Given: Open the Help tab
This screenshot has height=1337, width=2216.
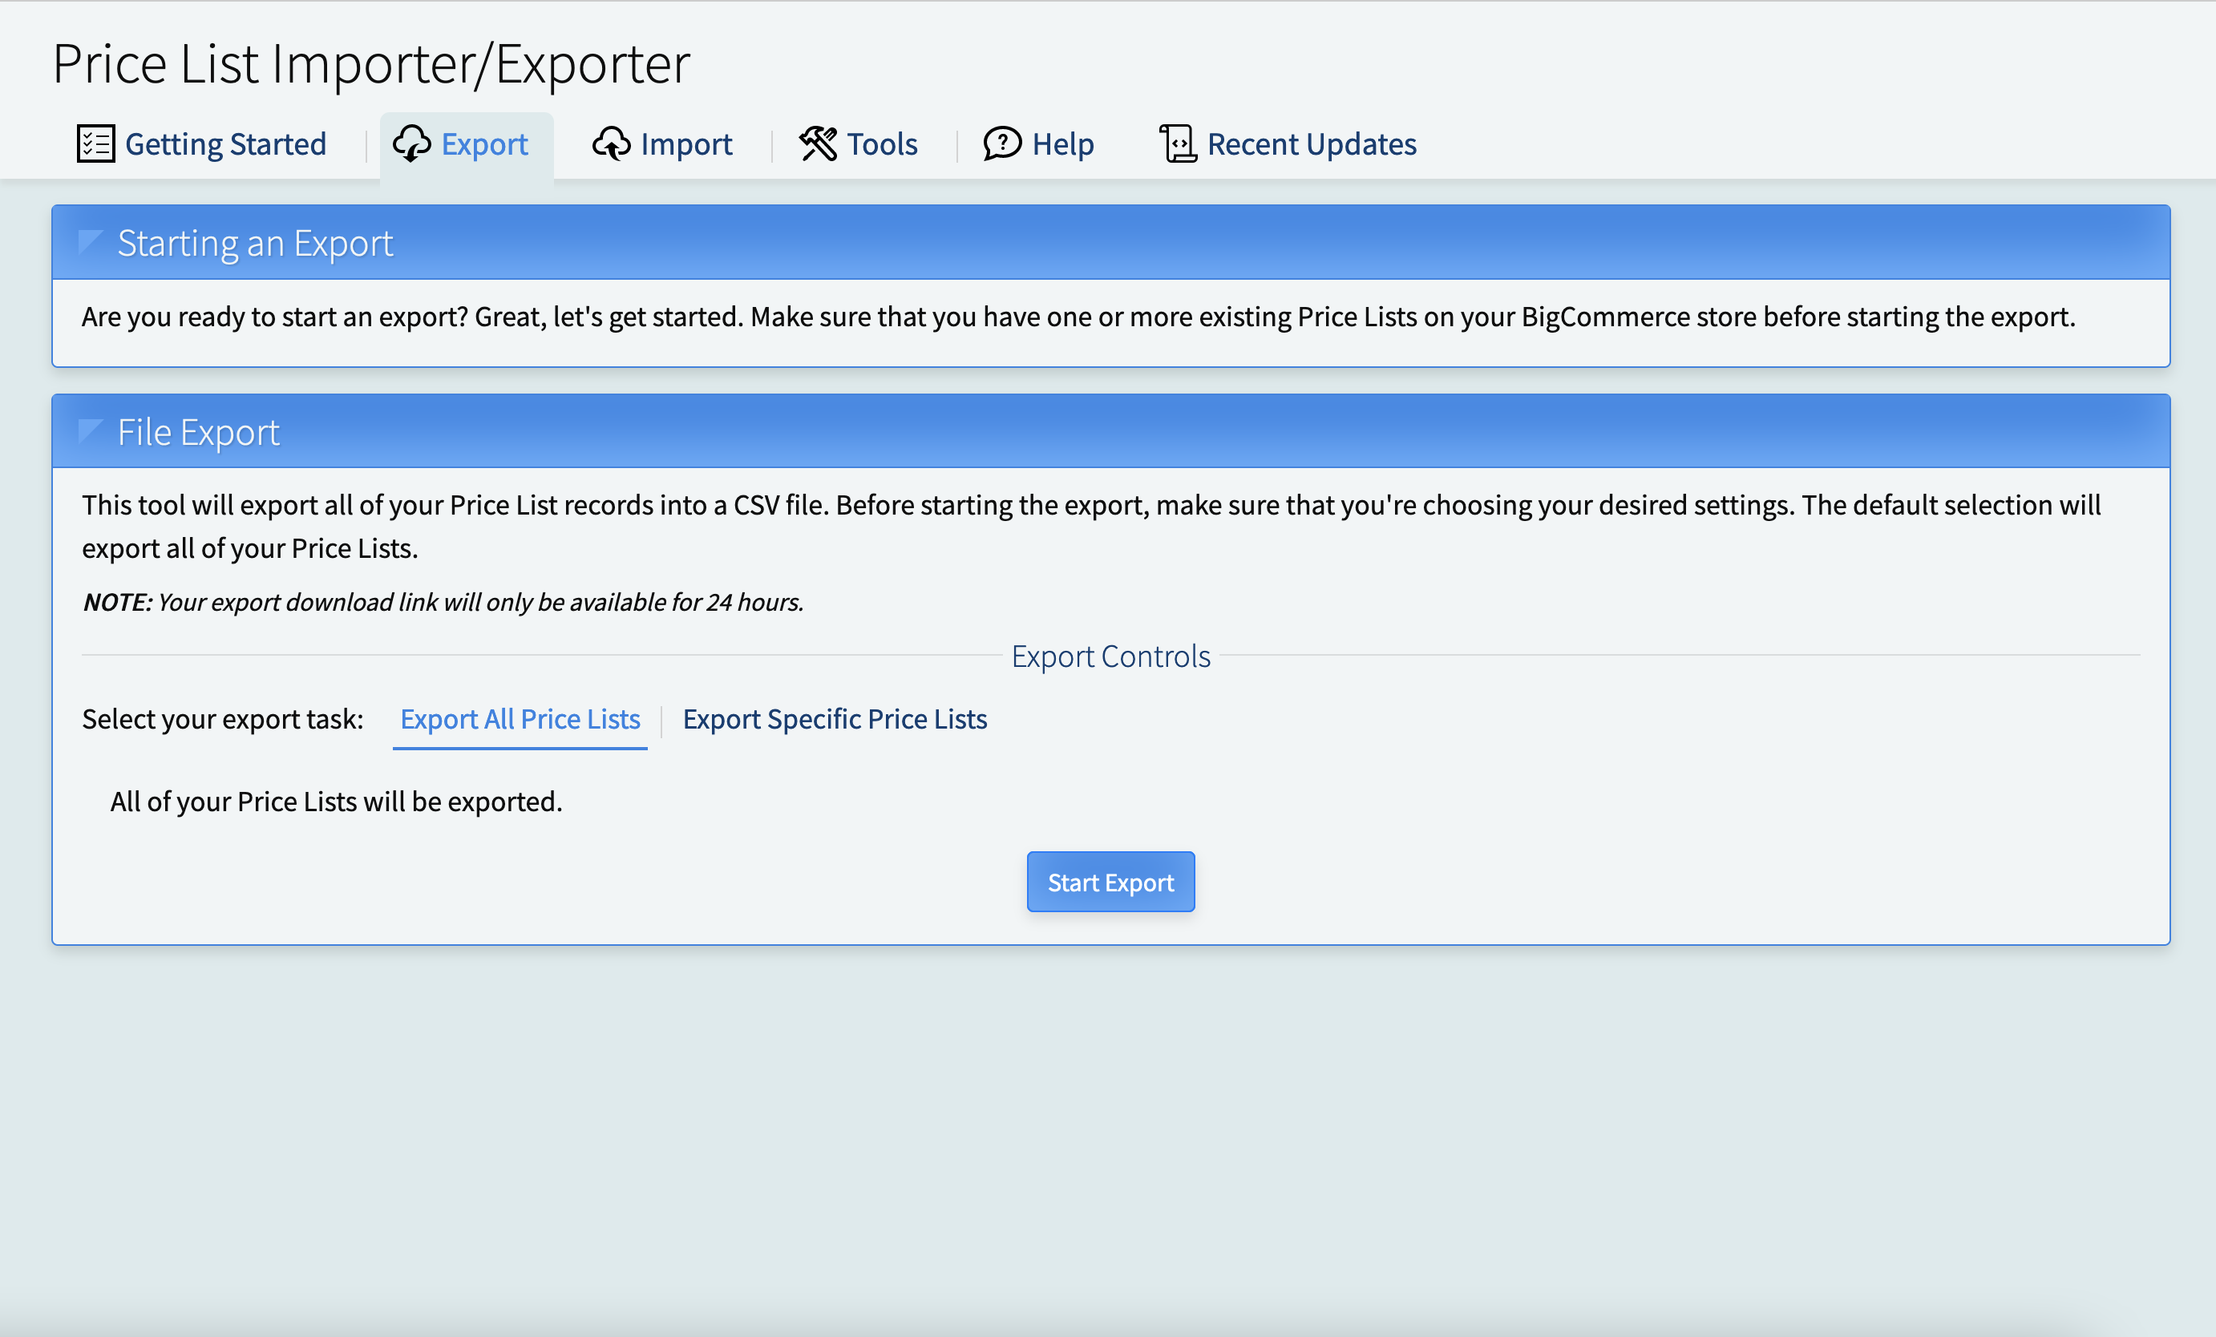Looking at the screenshot, I should (1039, 143).
